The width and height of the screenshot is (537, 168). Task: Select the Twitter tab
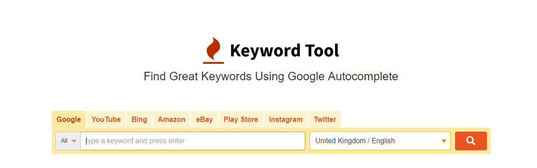325,119
